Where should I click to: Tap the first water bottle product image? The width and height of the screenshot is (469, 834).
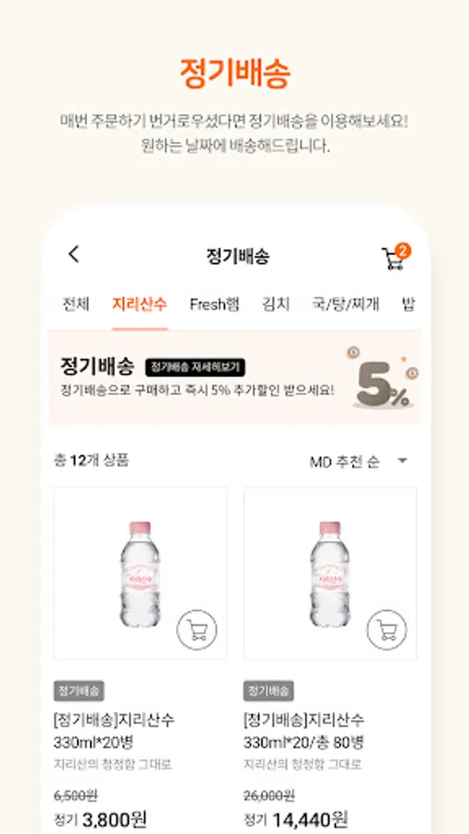[140, 573]
